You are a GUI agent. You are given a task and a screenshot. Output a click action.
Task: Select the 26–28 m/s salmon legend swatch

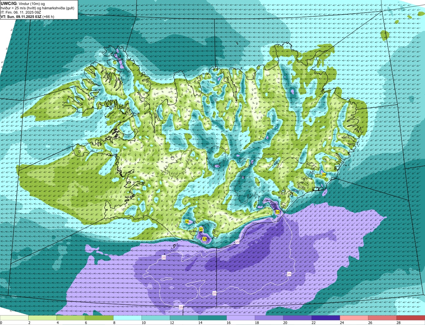tap(382, 318)
